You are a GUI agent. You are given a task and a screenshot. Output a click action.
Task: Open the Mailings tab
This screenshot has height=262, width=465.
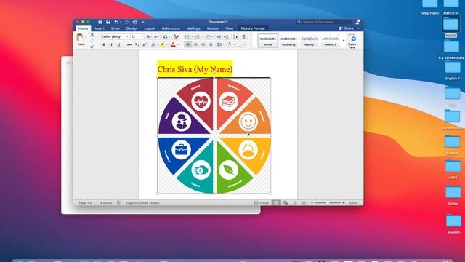(x=193, y=28)
